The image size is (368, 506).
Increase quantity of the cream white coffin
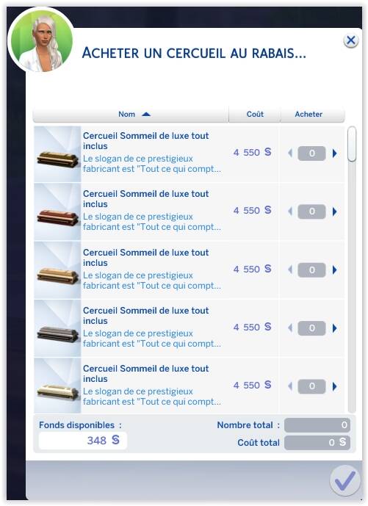point(335,386)
